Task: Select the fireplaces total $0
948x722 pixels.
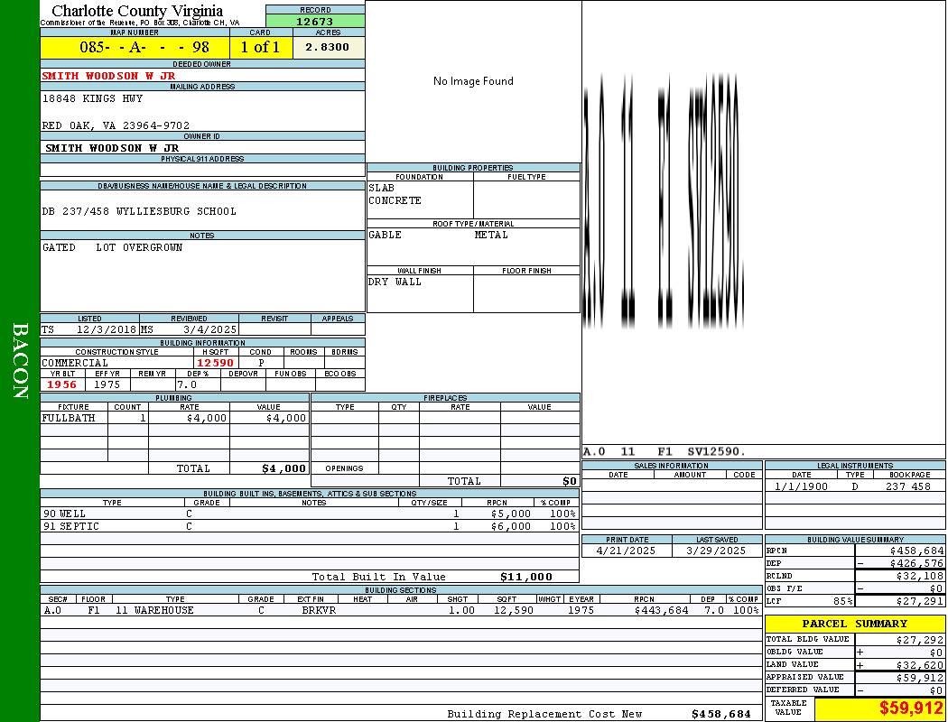Action: [570, 482]
